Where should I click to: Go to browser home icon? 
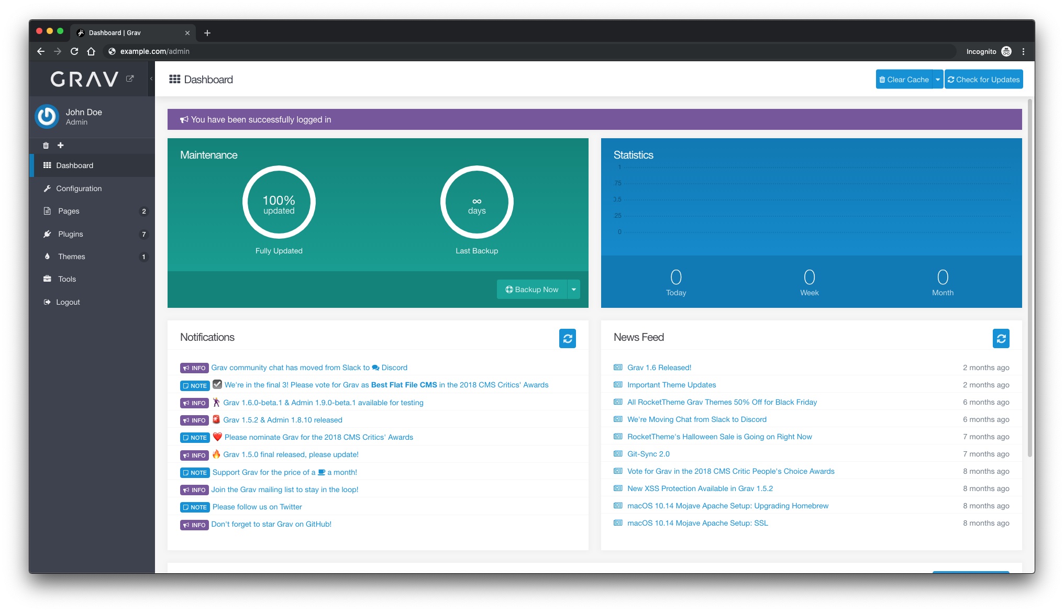[x=91, y=51]
